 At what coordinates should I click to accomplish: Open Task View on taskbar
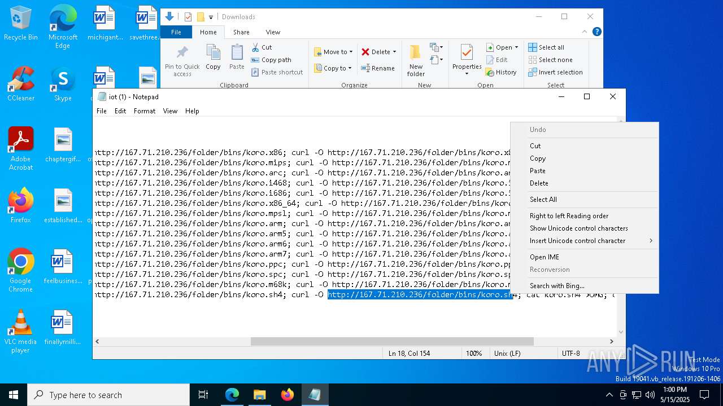(204, 395)
